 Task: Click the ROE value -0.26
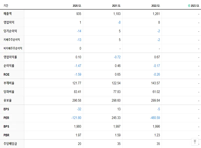[157, 74]
